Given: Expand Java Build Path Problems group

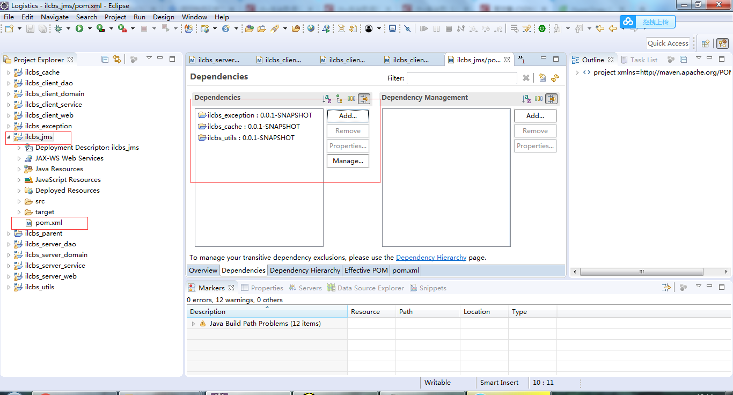Looking at the screenshot, I should click(x=194, y=324).
